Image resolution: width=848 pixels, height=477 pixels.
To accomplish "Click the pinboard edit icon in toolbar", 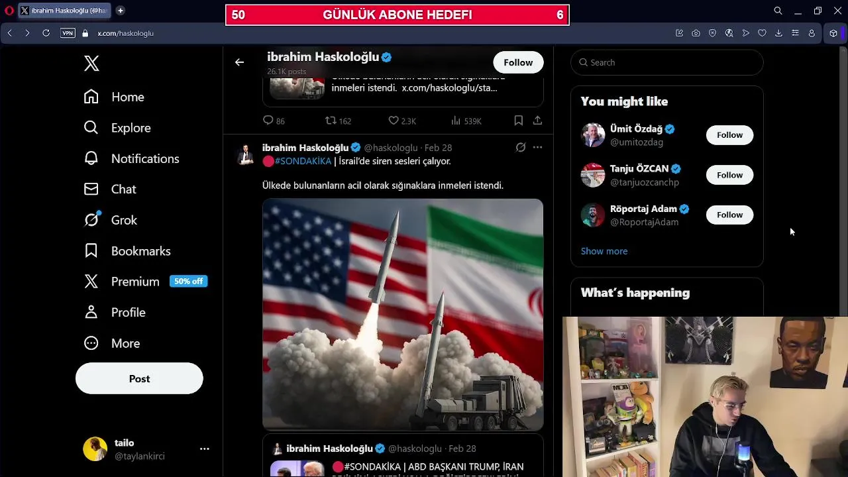I will click(x=679, y=33).
